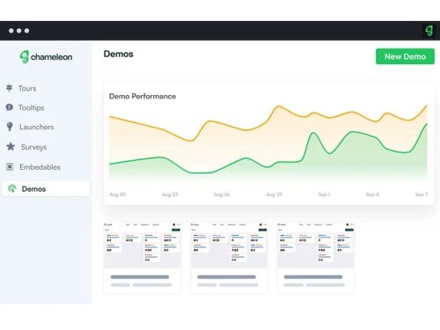Open the first demo thumbnail card

[143, 258]
